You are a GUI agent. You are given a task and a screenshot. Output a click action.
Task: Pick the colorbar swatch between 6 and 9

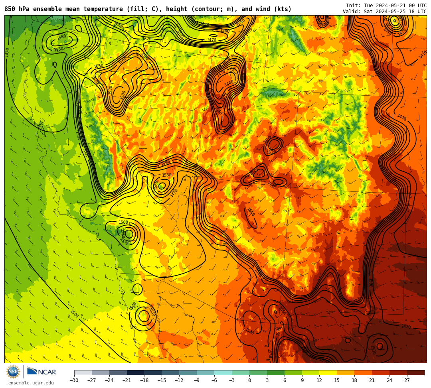coord(293,372)
